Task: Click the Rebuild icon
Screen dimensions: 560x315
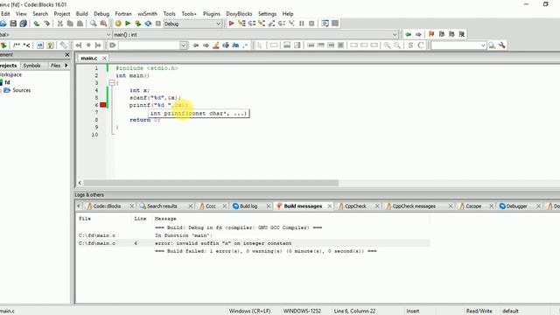Action: [x=148, y=24]
